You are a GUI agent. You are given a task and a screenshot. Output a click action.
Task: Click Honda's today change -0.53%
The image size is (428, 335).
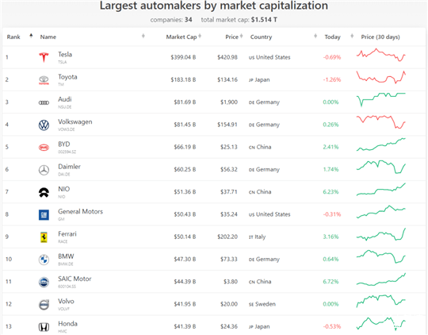332,326
